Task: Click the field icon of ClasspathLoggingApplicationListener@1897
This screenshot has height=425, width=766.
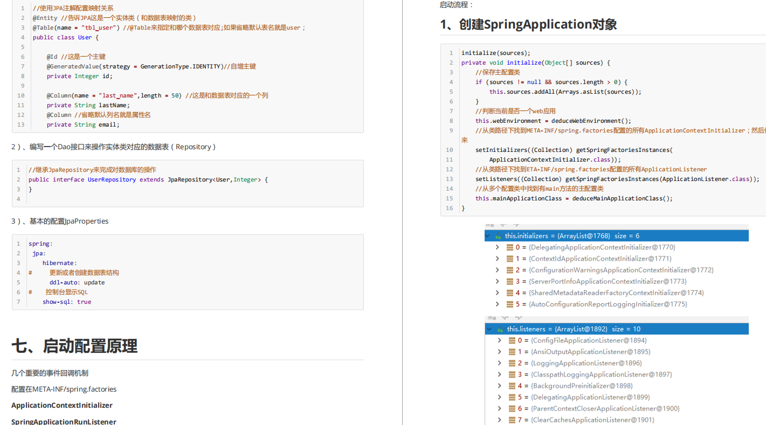Action: (x=512, y=374)
